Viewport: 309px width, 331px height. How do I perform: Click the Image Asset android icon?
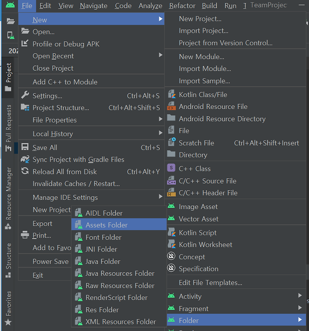pyautogui.click(x=171, y=206)
